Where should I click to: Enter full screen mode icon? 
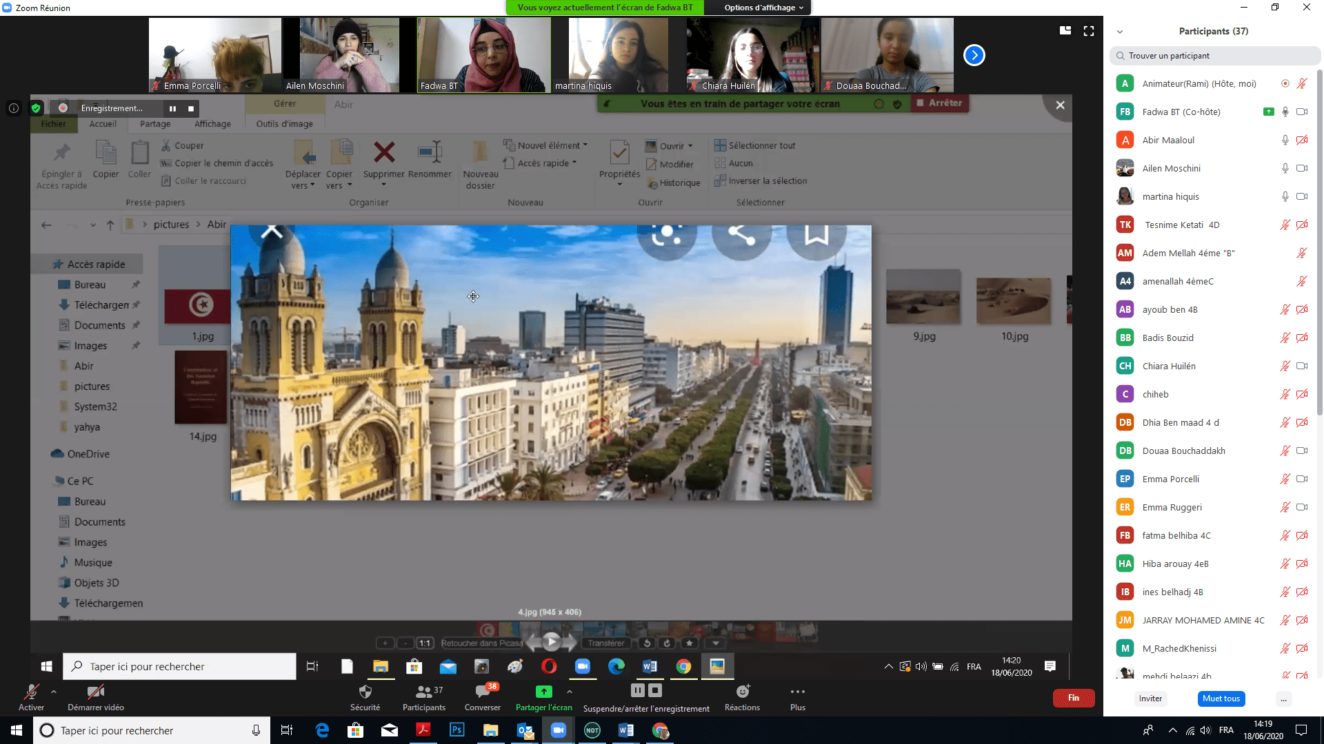tap(1089, 31)
